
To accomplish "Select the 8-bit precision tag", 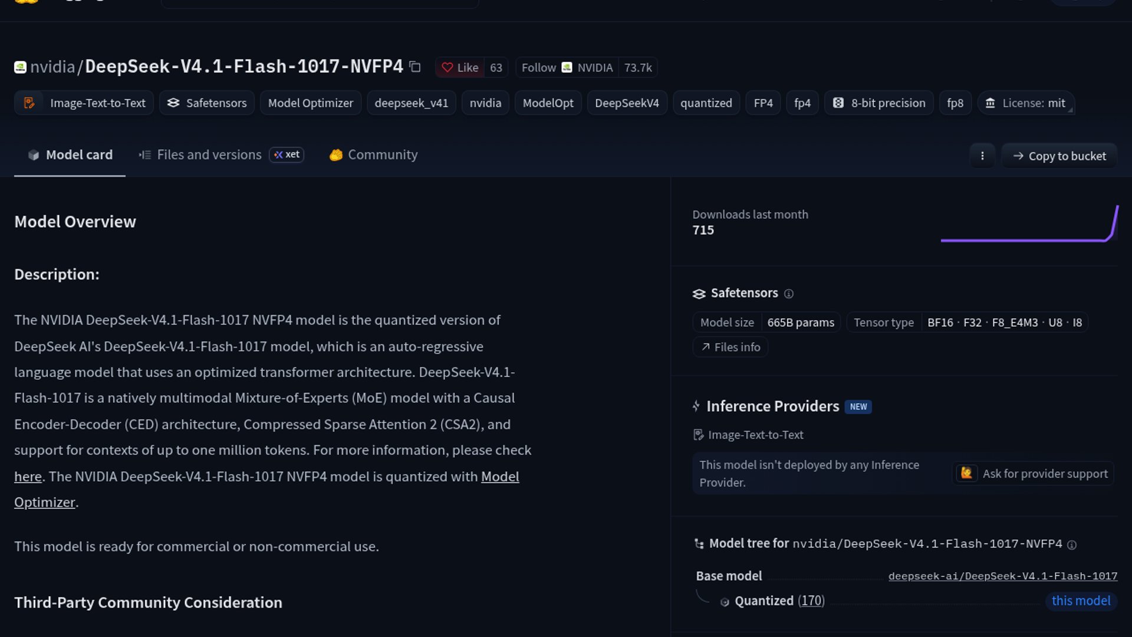I will (879, 103).
